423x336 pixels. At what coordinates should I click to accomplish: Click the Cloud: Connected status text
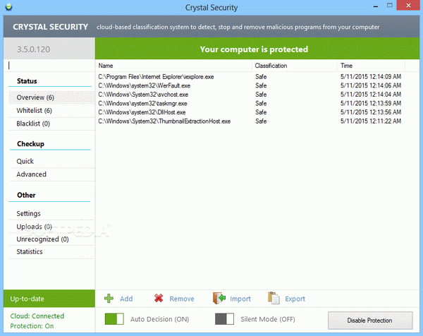coord(37,316)
